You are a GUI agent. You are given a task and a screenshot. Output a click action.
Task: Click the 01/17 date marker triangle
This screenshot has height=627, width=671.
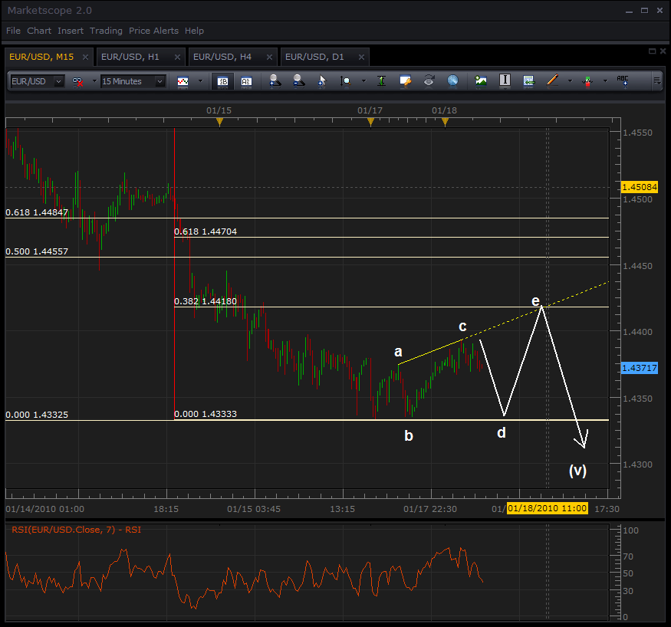tap(370, 123)
